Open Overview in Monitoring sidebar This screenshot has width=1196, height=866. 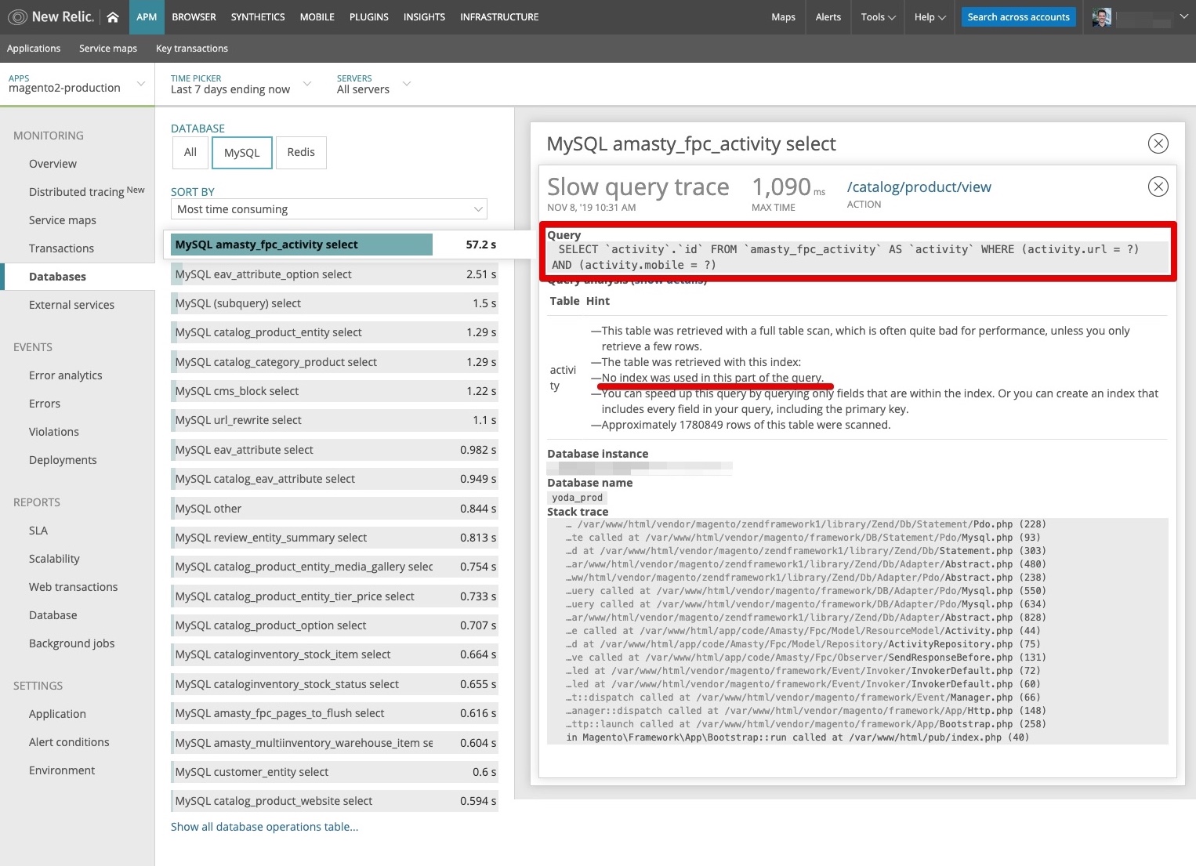pyautogui.click(x=53, y=164)
